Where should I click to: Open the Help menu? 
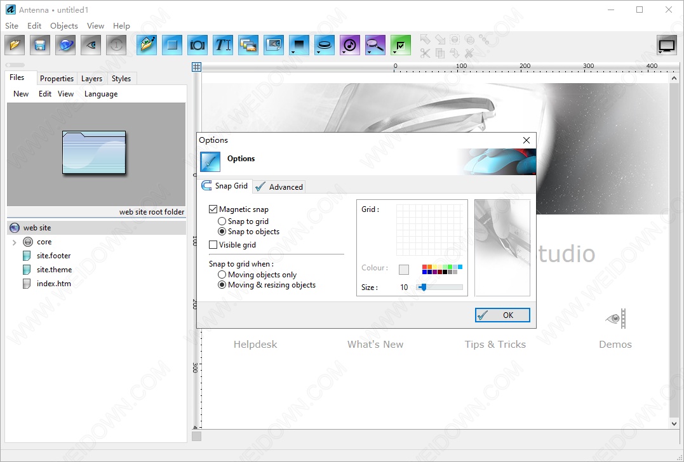click(x=121, y=26)
